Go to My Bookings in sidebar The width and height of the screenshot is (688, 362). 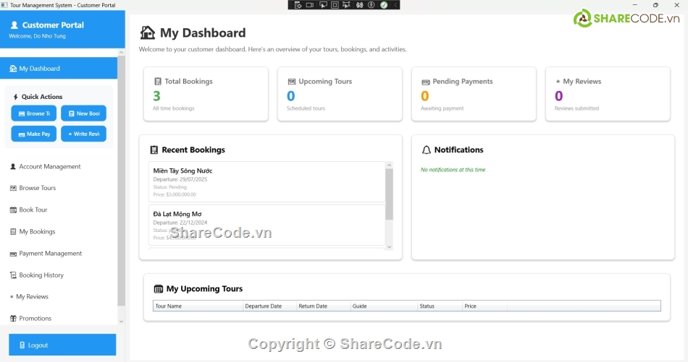pos(37,232)
